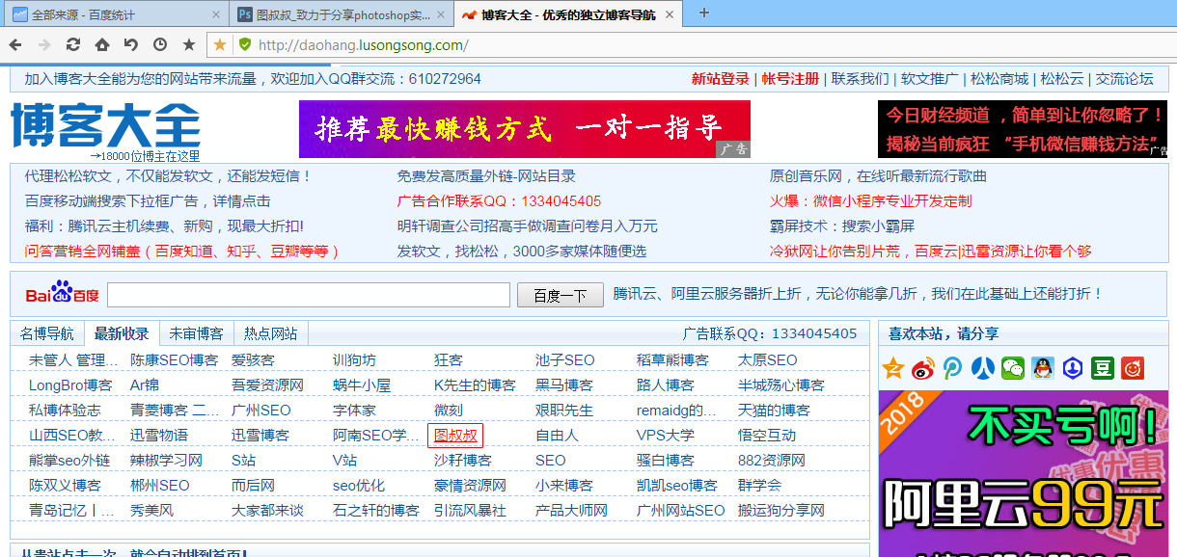Open the 青岛记忆 link

[69, 511]
